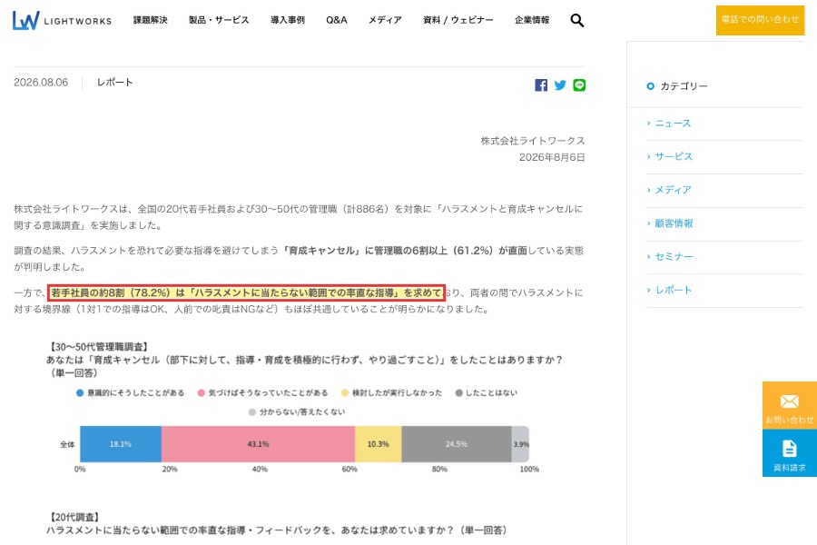
Task: Click the したことはない legend entry
Action: (x=487, y=392)
